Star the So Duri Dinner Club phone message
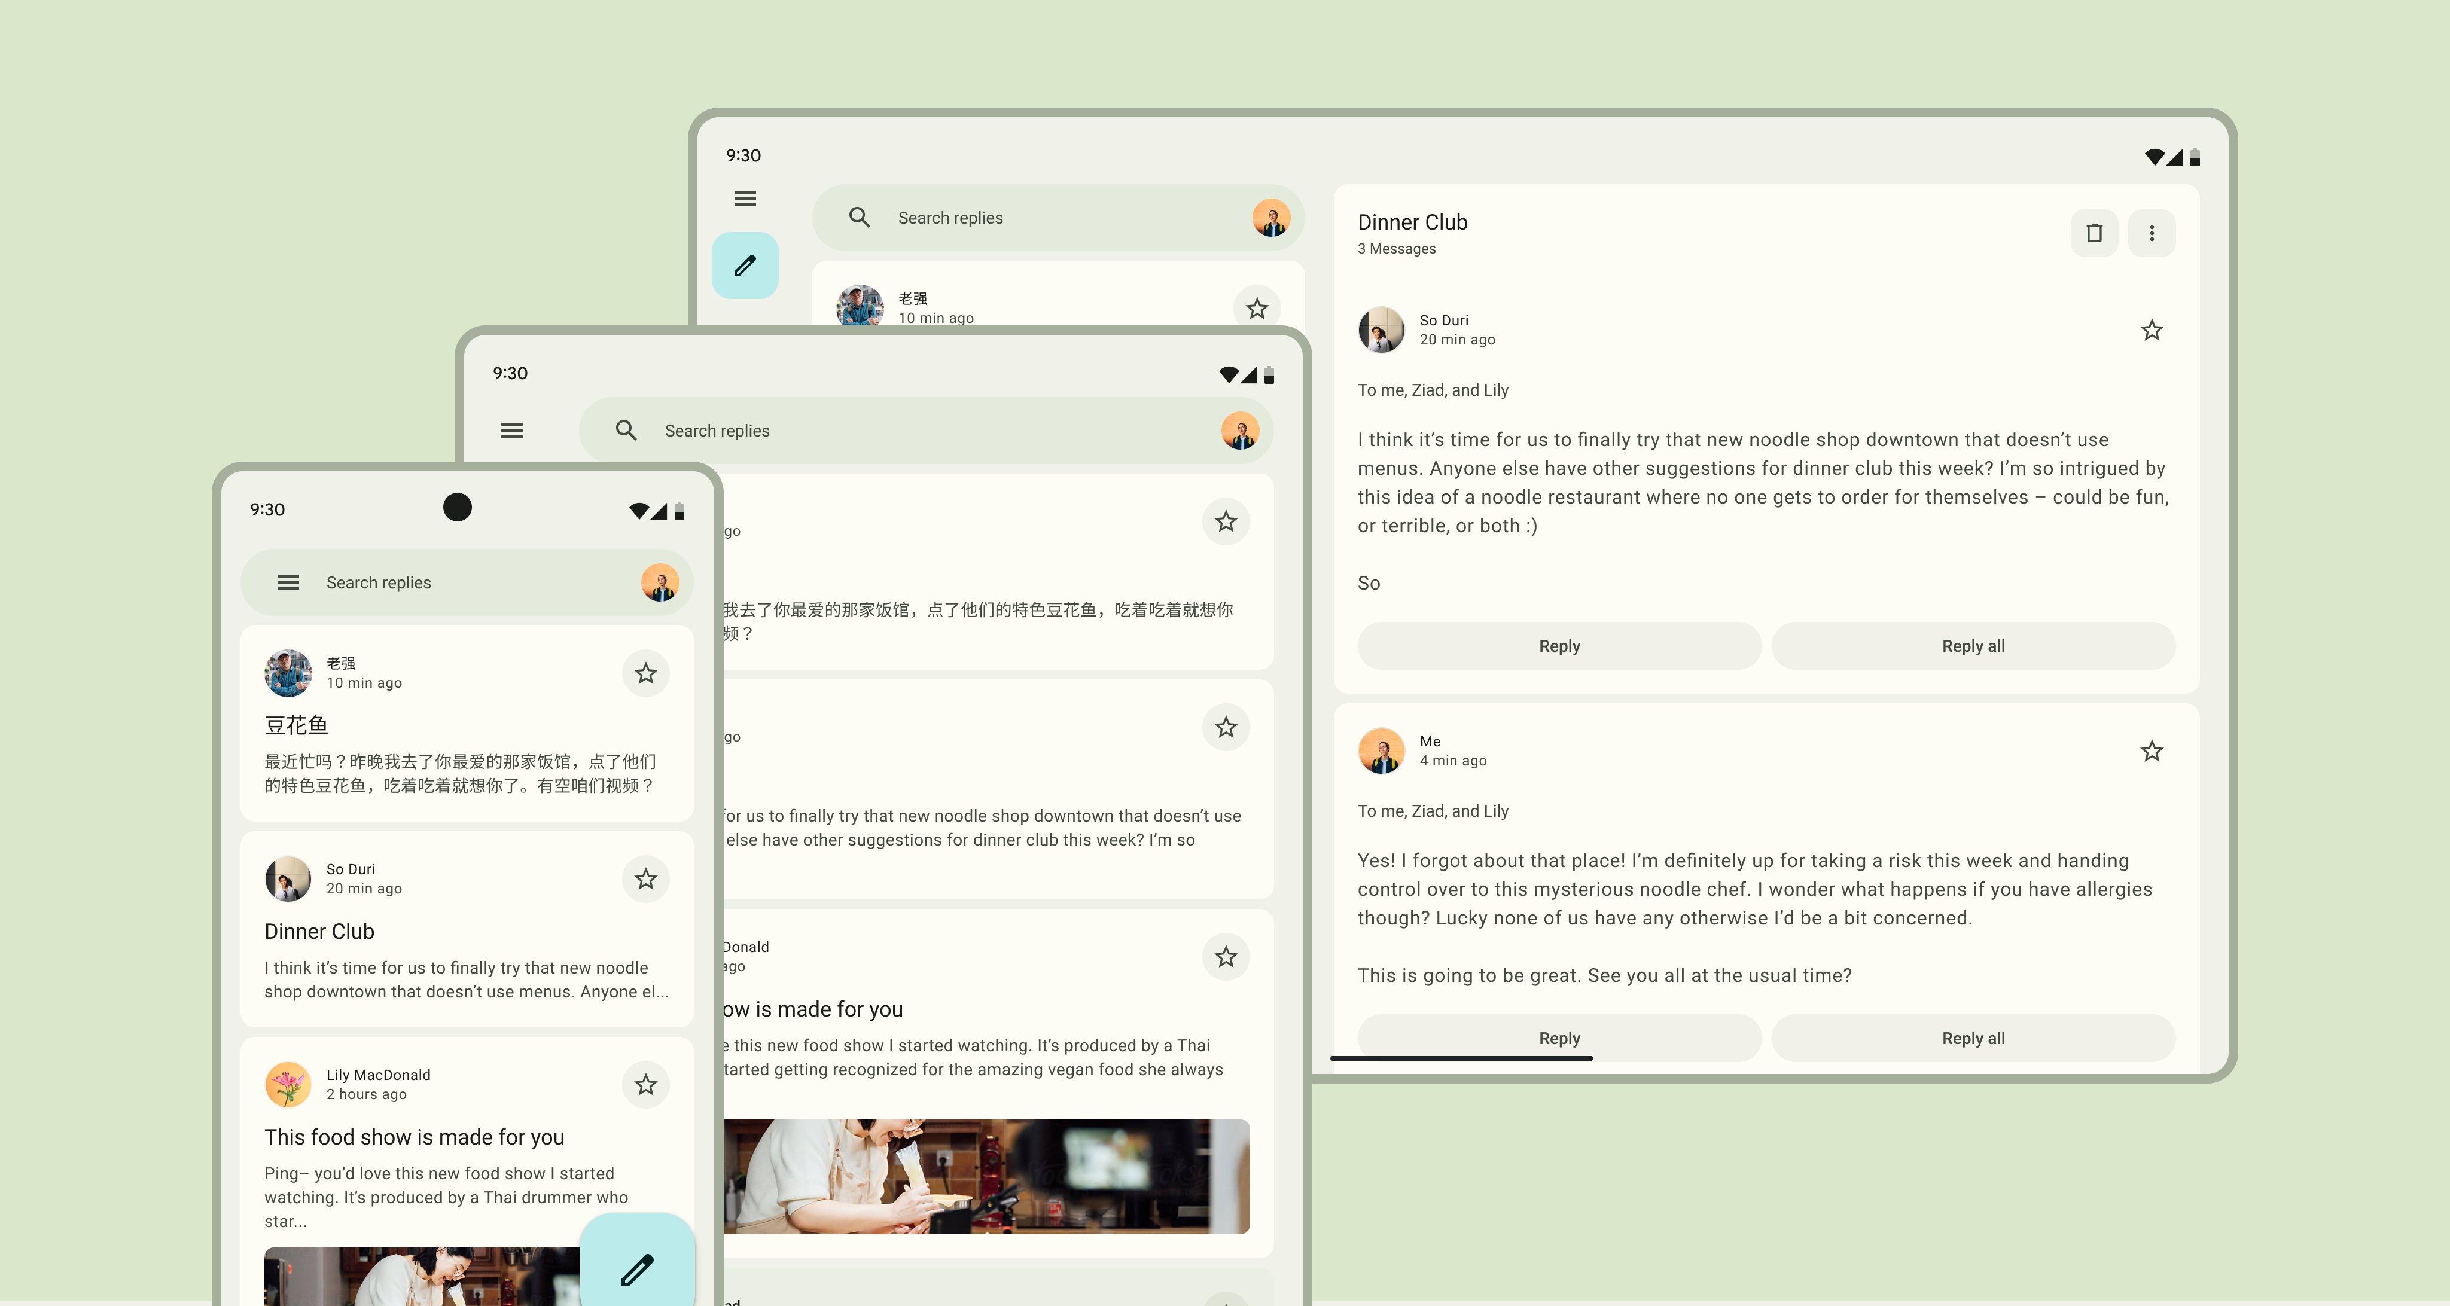The width and height of the screenshot is (2450, 1306). coord(646,879)
